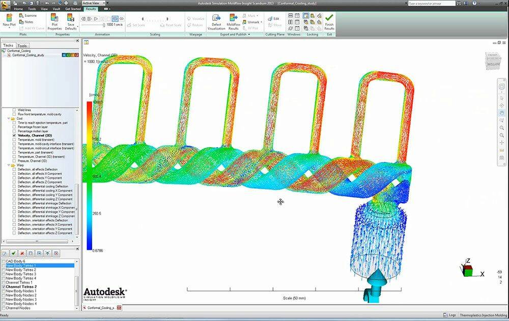
Task: Open the Vault ribbon tab
Action: tap(56, 9)
